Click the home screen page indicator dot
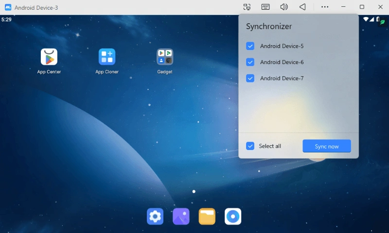389x233 pixels. coord(194,191)
